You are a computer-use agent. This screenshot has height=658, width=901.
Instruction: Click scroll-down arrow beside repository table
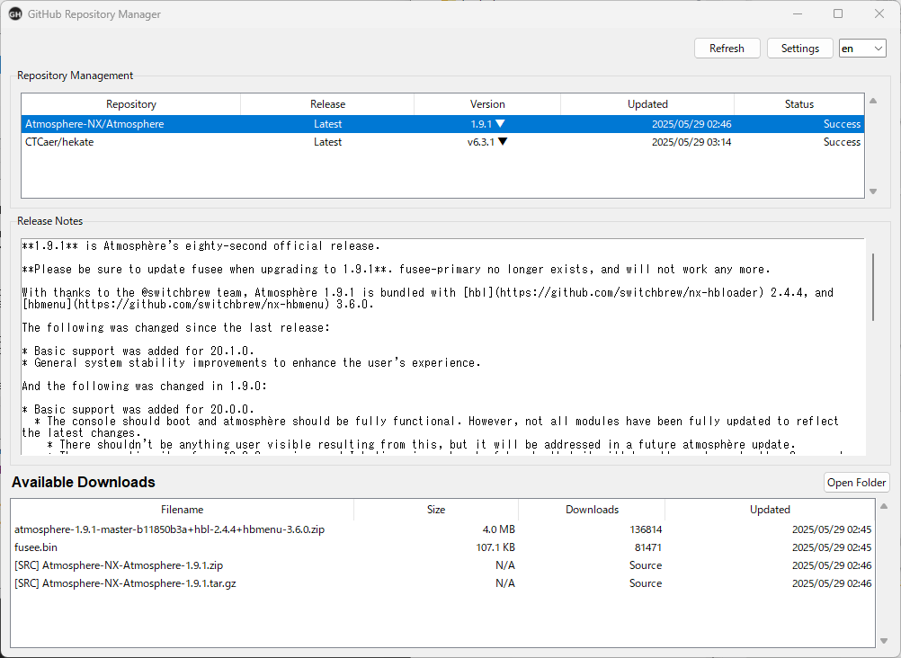point(873,191)
